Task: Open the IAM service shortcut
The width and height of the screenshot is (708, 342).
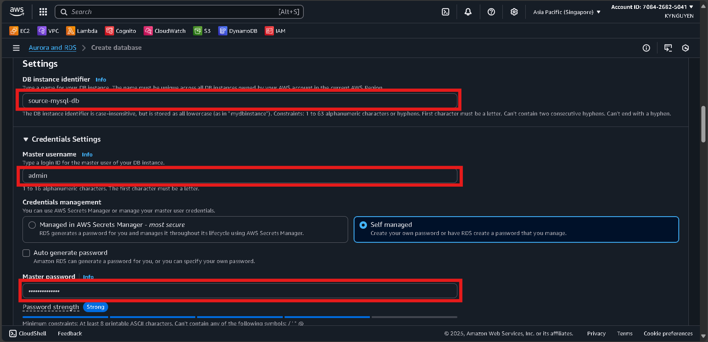Action: coord(275,31)
